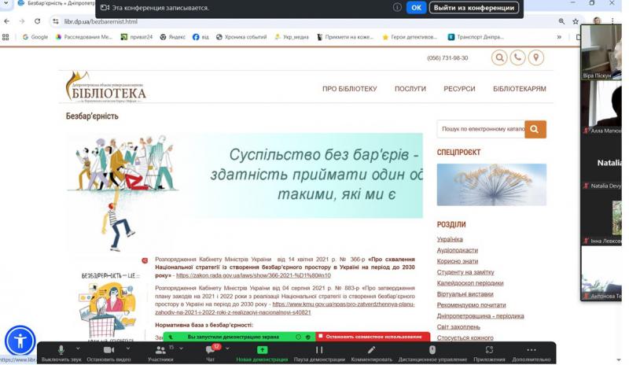Open Zoom chat with unread messages
Image resolution: width=629 pixels, height=365 pixels.
pyautogui.click(x=210, y=350)
